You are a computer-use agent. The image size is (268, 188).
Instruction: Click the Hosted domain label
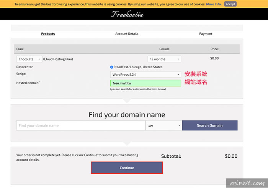28,83
